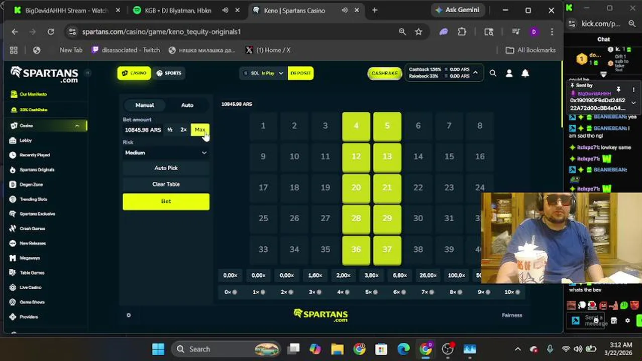Viewport: 642px width, 361px height.
Task: Open Chrome three-dot menu
Action: point(552,32)
